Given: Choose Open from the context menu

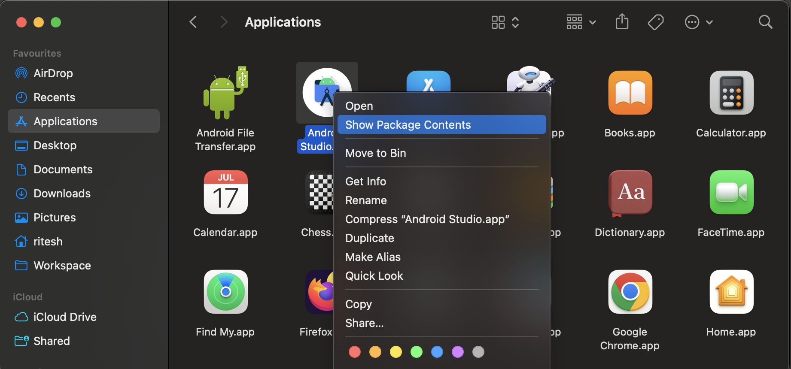Looking at the screenshot, I should [x=442, y=106].
